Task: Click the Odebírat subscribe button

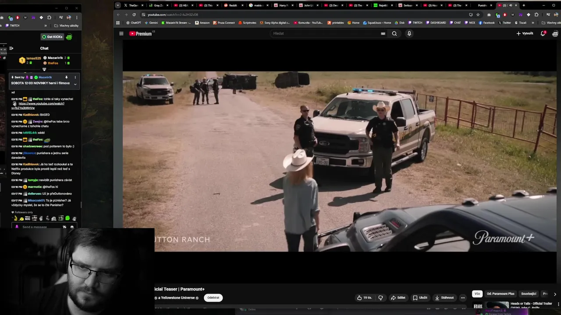Action: point(213,298)
